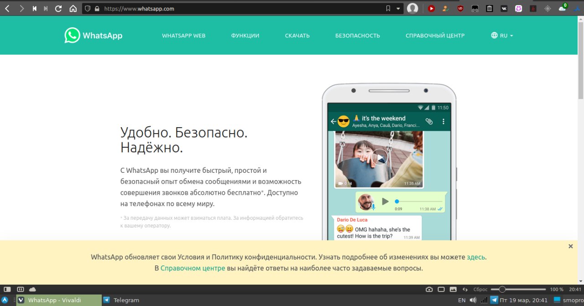The height and width of the screenshot is (306, 584).
Task: Go to the СКАЧАТЬ page
Action: [x=297, y=36]
